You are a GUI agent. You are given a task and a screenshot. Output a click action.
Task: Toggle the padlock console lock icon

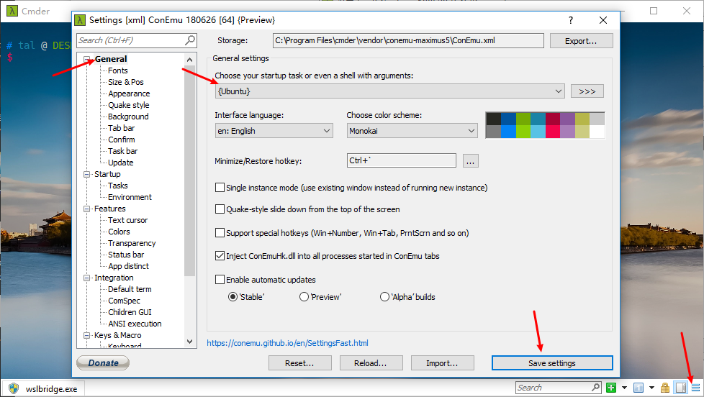tap(665, 388)
